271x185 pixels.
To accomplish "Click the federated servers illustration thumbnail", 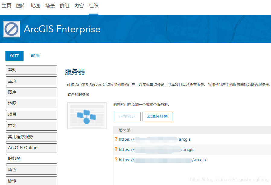I will tap(87, 116).
